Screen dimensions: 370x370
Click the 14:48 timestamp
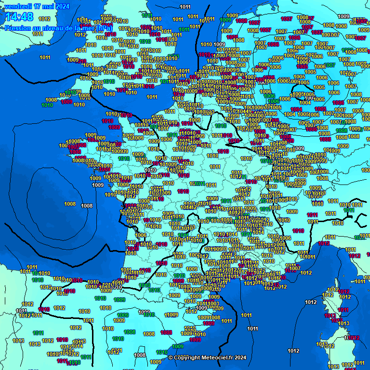pos(19,17)
